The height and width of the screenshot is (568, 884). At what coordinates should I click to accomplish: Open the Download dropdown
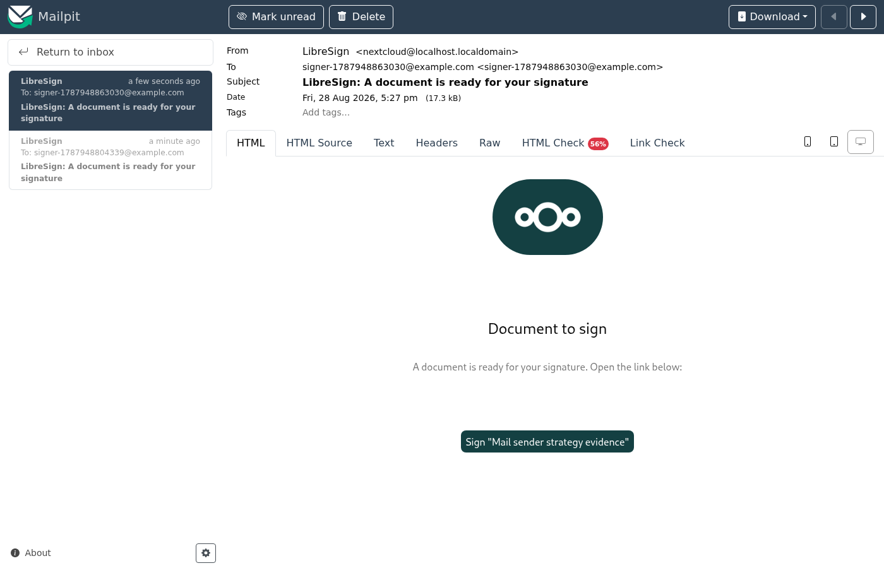click(x=772, y=17)
